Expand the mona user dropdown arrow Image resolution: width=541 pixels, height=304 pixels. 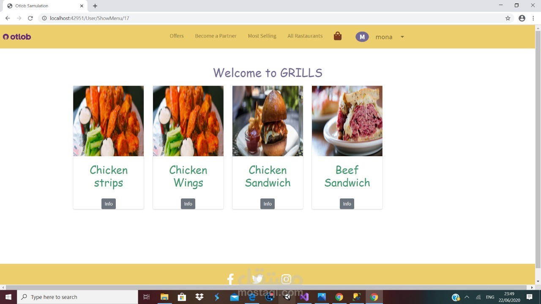tap(402, 37)
